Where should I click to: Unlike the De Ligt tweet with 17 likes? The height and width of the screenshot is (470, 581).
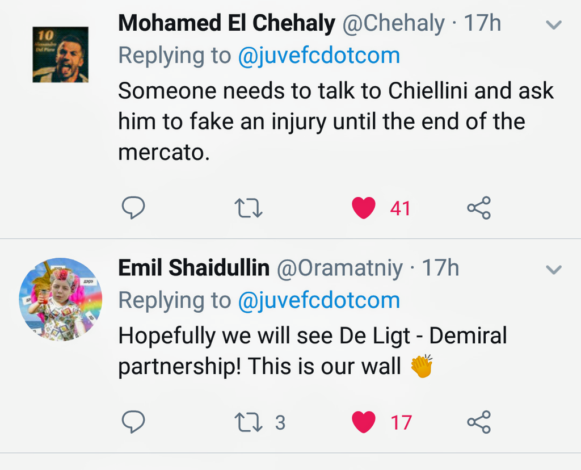(x=364, y=422)
